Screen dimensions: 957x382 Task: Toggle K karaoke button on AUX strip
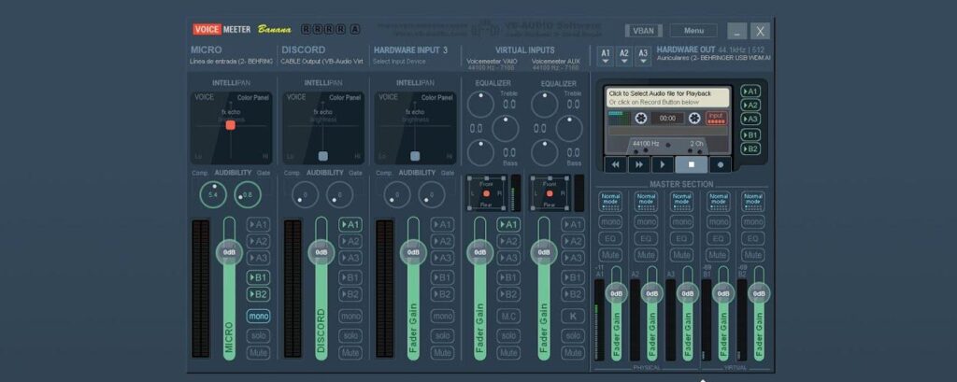pos(573,316)
